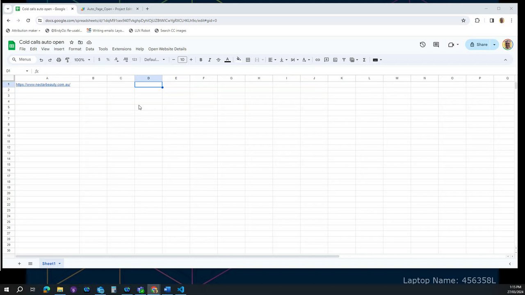Open the Sheet1 tab options arrow
The height and width of the screenshot is (295, 525).
click(59, 263)
